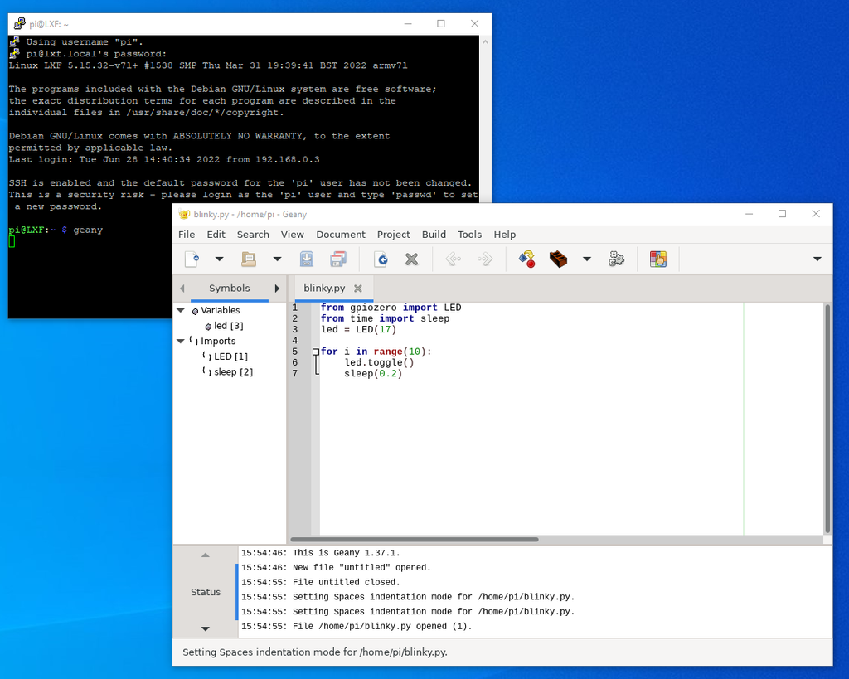Open the color chooser from the toolbar
The image size is (849, 679).
[x=658, y=259]
